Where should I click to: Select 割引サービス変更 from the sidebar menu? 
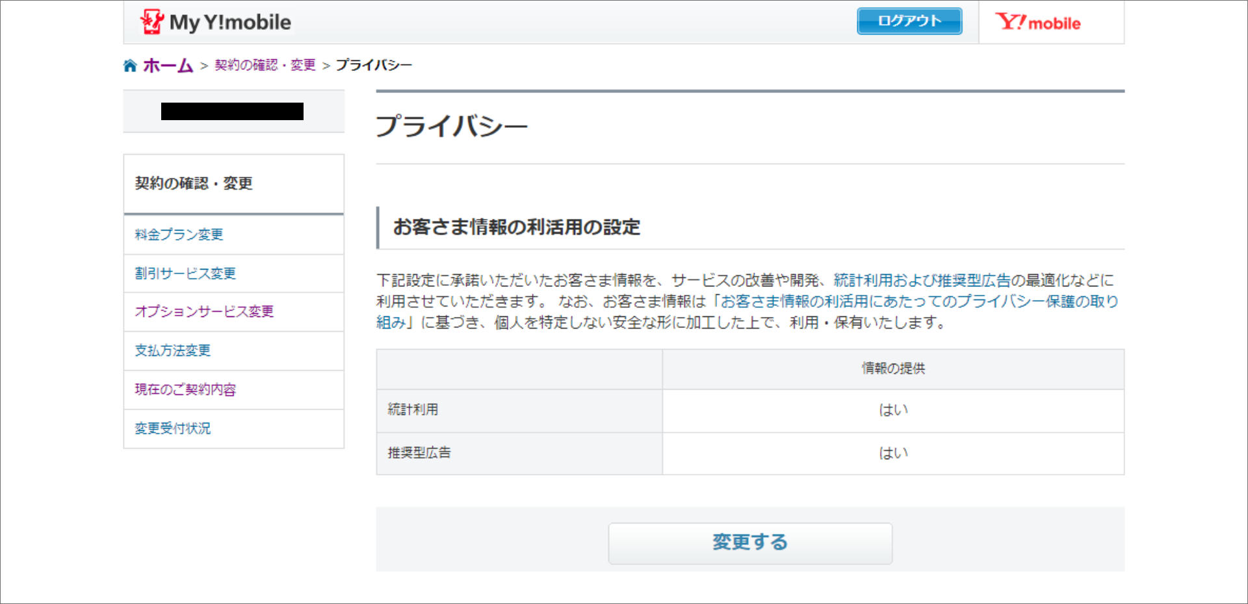pyautogui.click(x=185, y=273)
